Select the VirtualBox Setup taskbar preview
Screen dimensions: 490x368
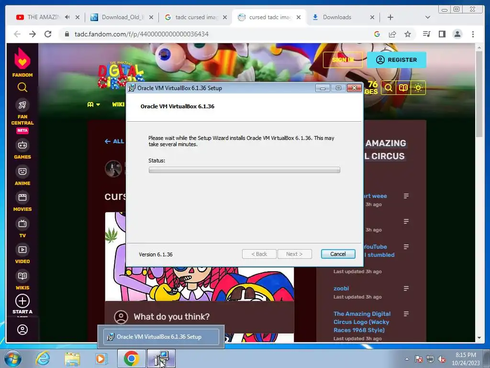tap(161, 337)
